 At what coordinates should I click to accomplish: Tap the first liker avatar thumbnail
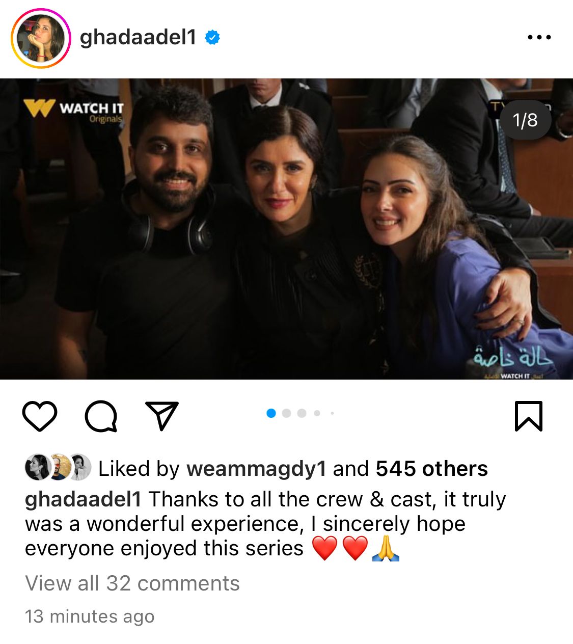pyautogui.click(x=37, y=467)
